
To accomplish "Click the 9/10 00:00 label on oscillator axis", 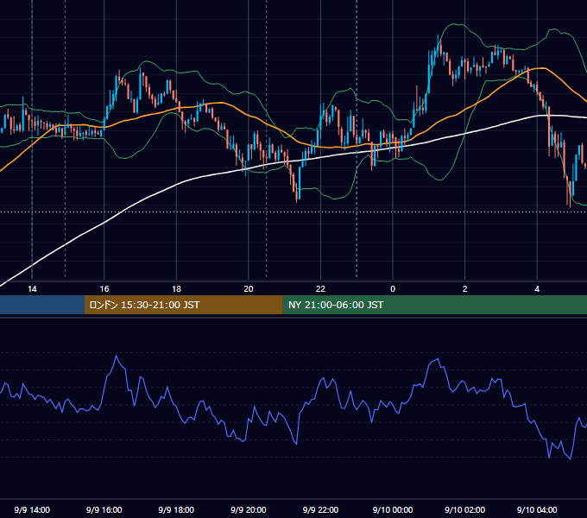I will (393, 509).
